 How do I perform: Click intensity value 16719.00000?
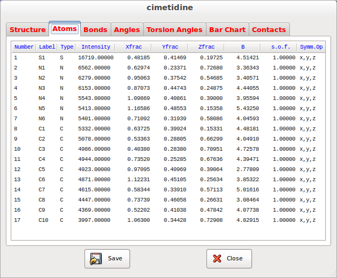tap(96, 58)
